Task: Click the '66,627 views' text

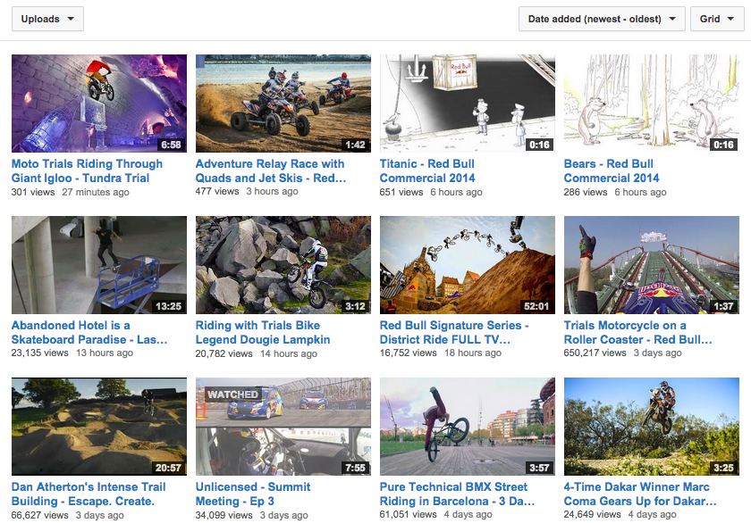Action: 39,515
